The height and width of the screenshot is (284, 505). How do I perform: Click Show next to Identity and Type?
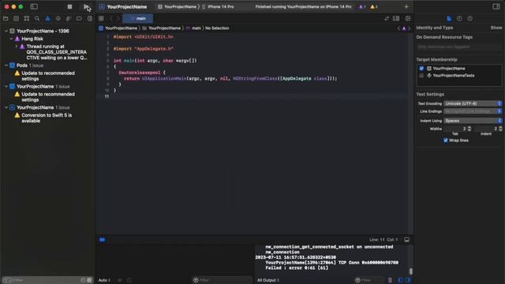[496, 28]
